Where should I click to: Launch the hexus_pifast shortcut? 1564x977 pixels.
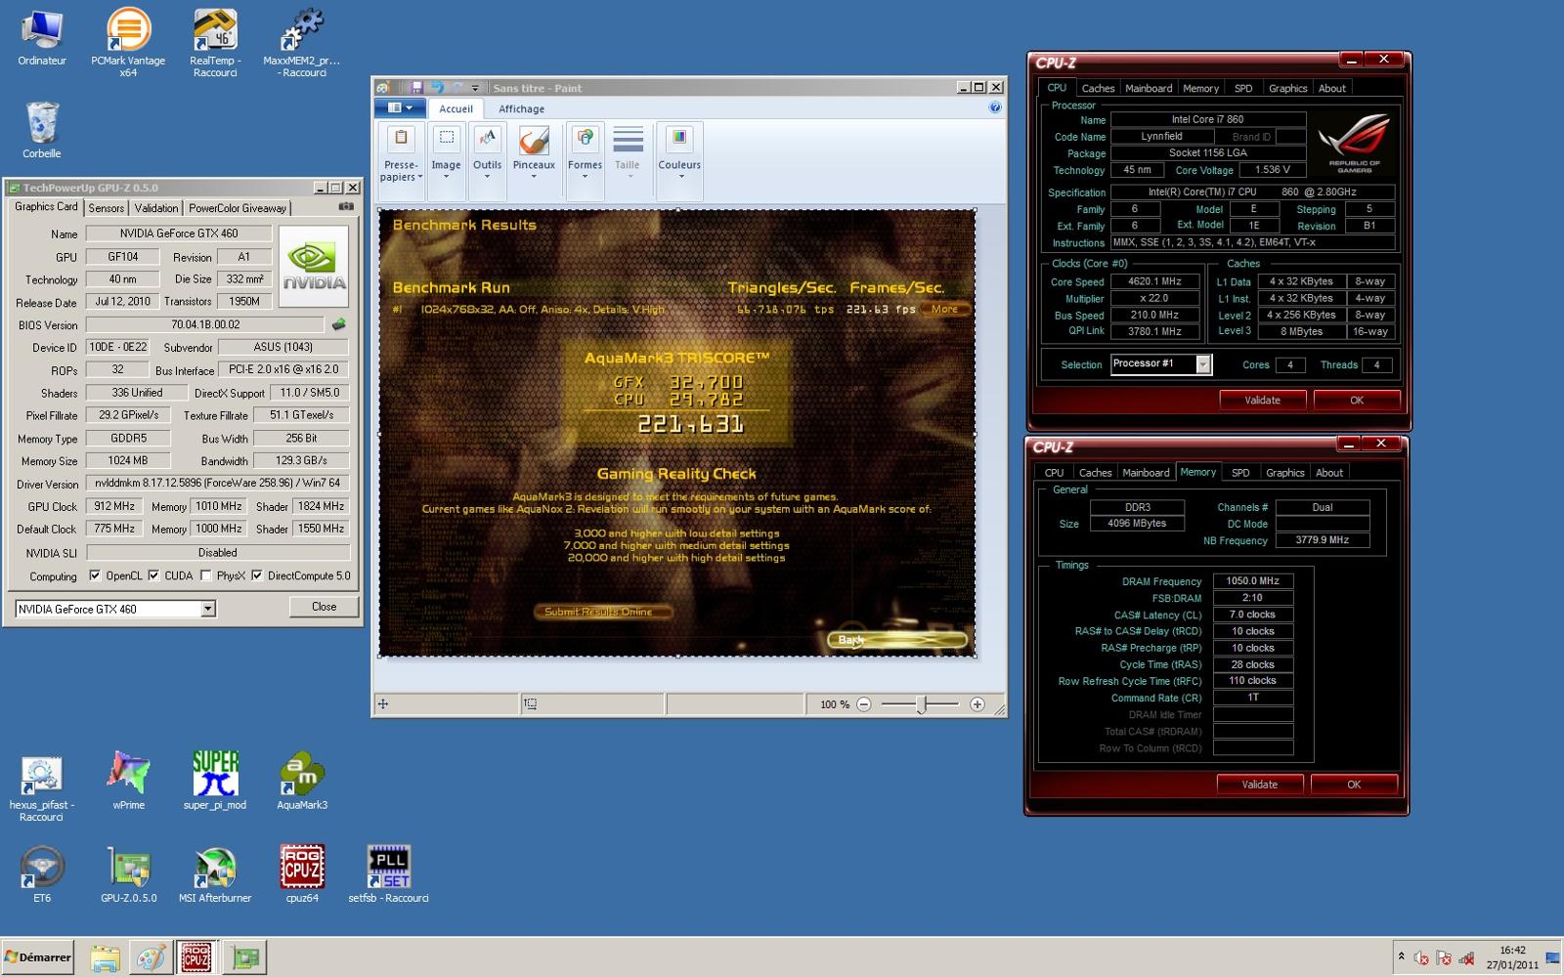pyautogui.click(x=42, y=789)
